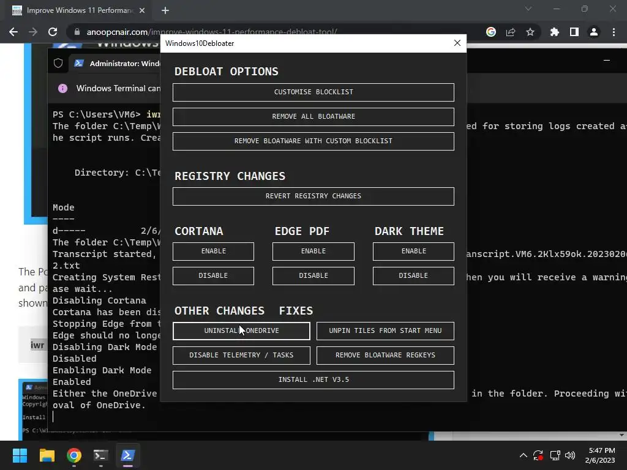Enable Cortana in debloater
The image size is (627, 470).
pyautogui.click(x=213, y=252)
